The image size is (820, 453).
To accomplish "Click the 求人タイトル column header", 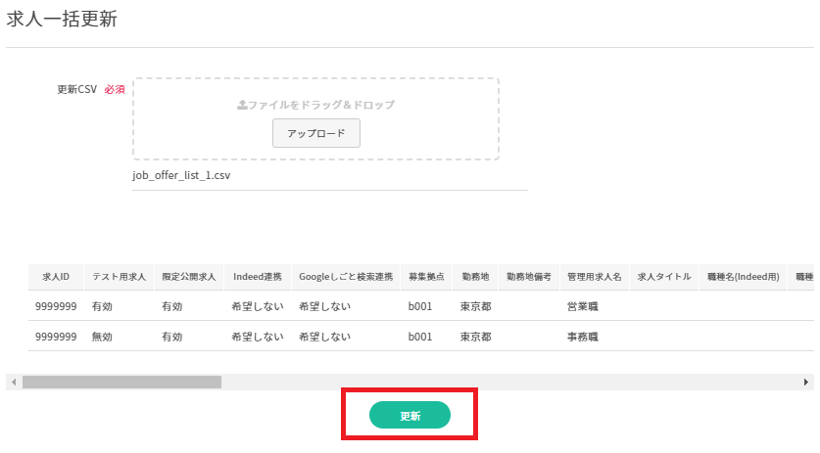I will 663,277.
